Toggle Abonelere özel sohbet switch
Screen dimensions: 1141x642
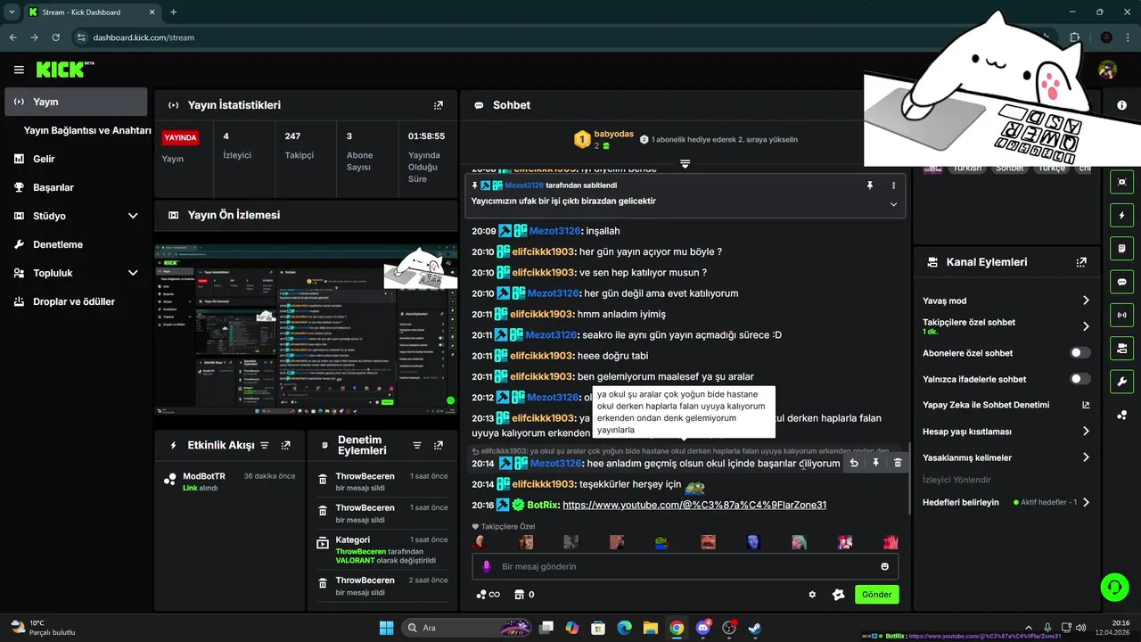coord(1080,353)
